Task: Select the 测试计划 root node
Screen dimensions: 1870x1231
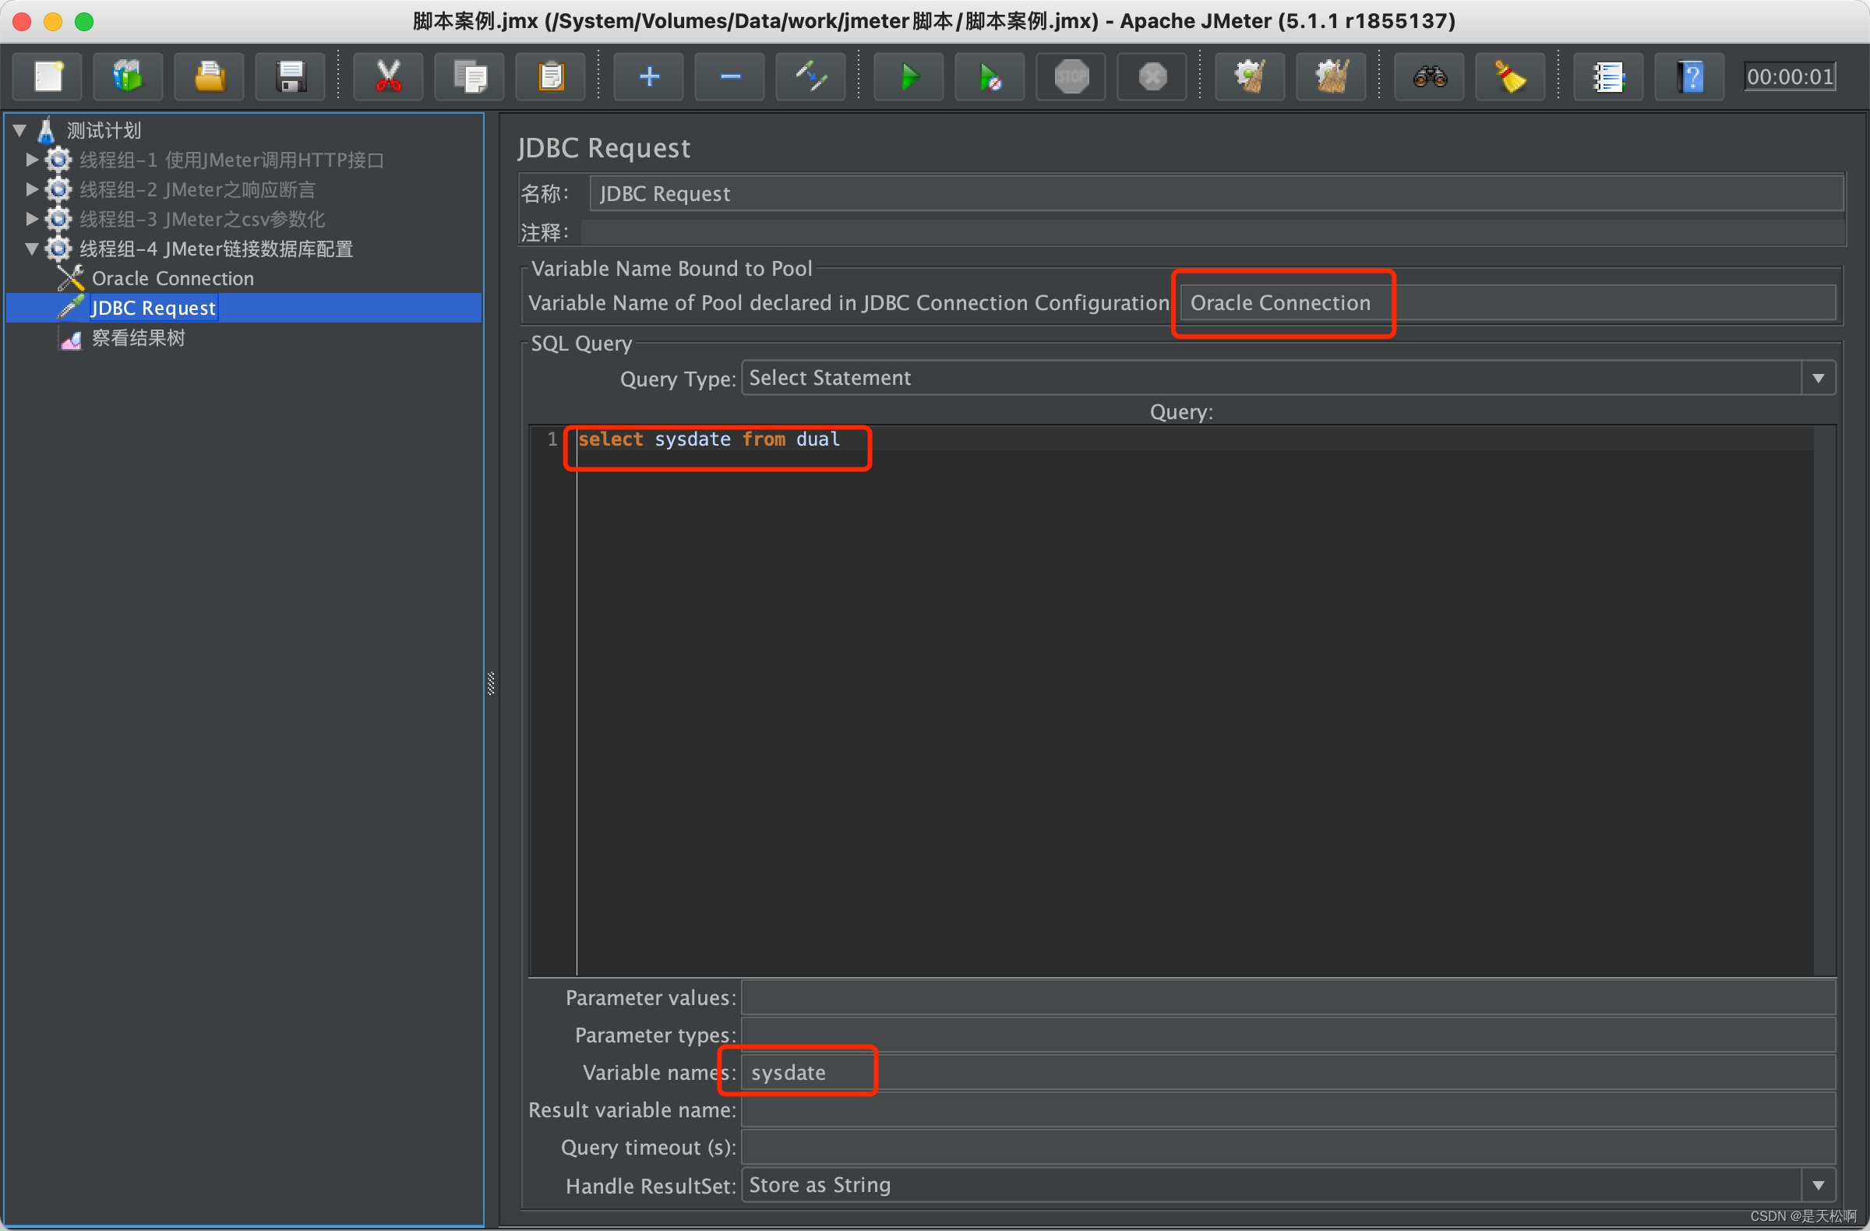Action: tap(103, 130)
